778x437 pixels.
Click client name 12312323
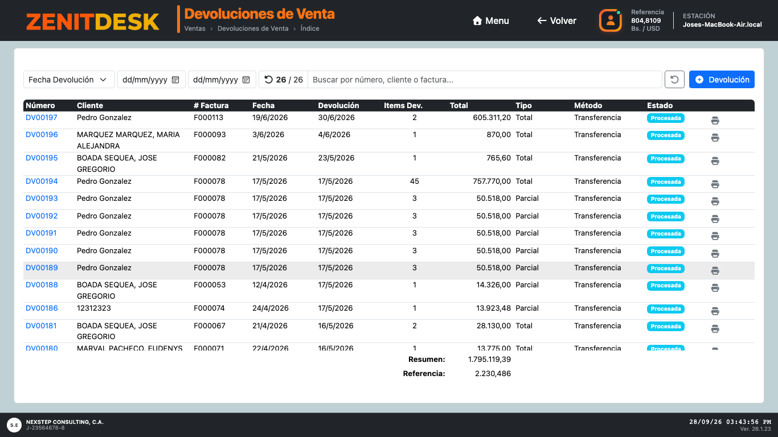tap(94, 308)
